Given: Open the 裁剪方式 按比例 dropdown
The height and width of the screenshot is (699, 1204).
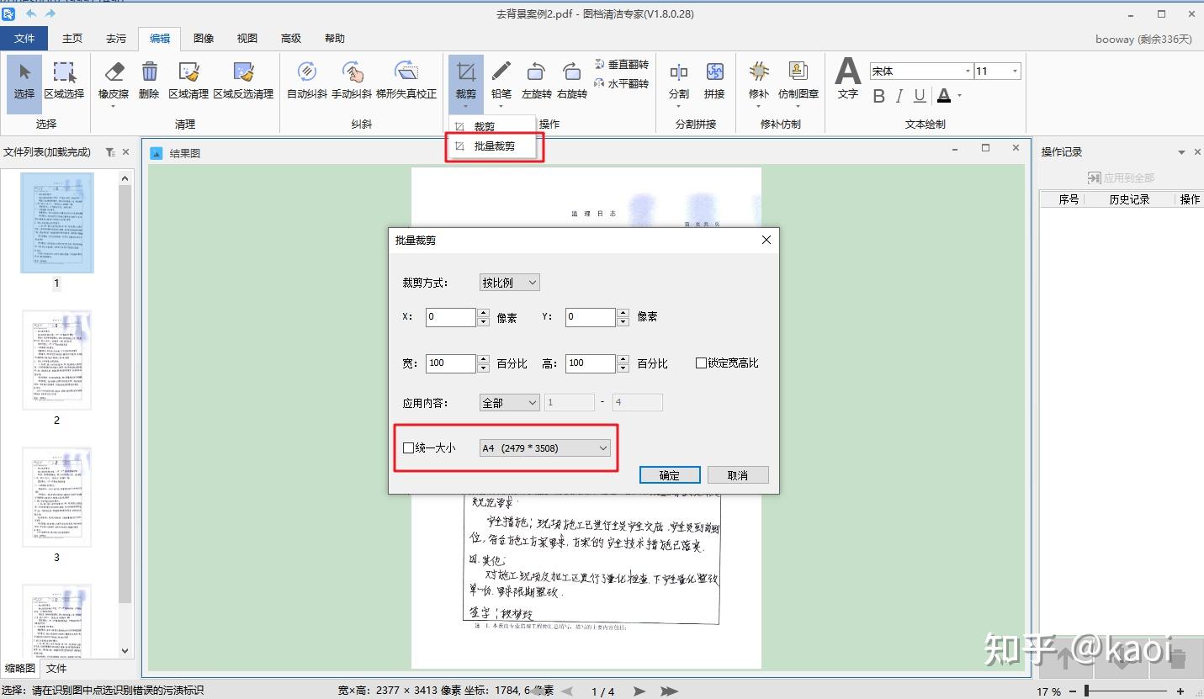Looking at the screenshot, I should 510,283.
